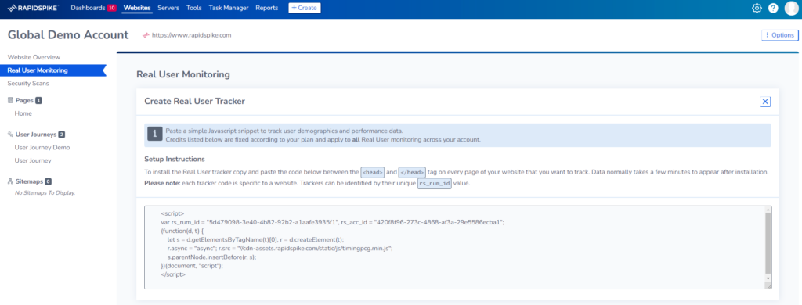Click the + Create button
The width and height of the screenshot is (802, 305).
(305, 8)
